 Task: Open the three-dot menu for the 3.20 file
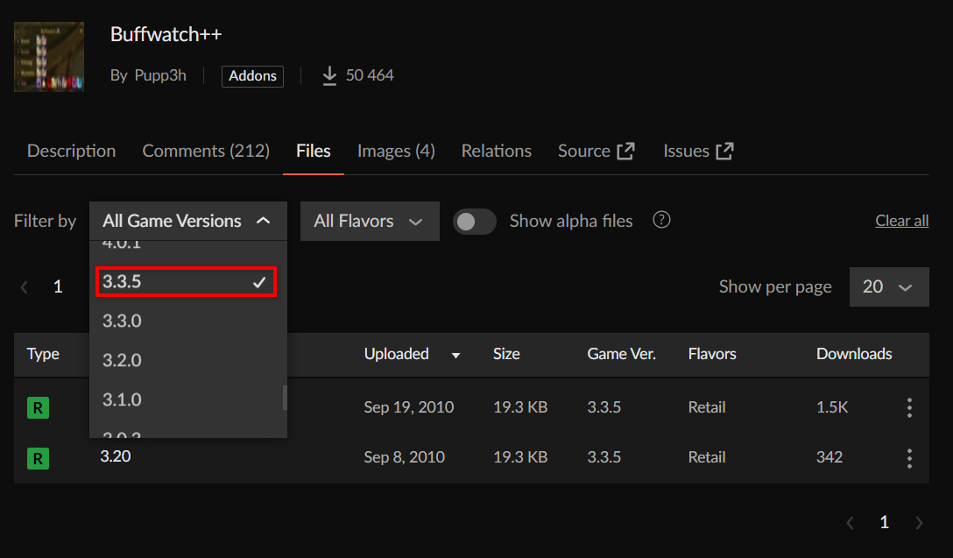pyautogui.click(x=909, y=457)
